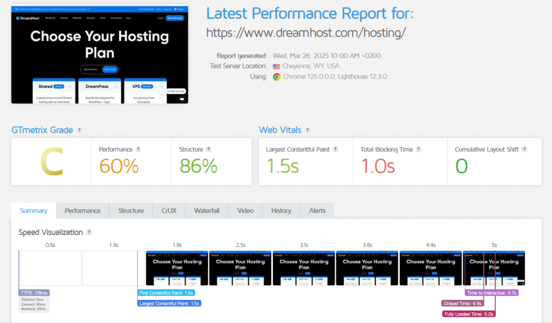Click Onload Time 4.9s marker
This screenshot has height=323, width=552.
(x=463, y=303)
